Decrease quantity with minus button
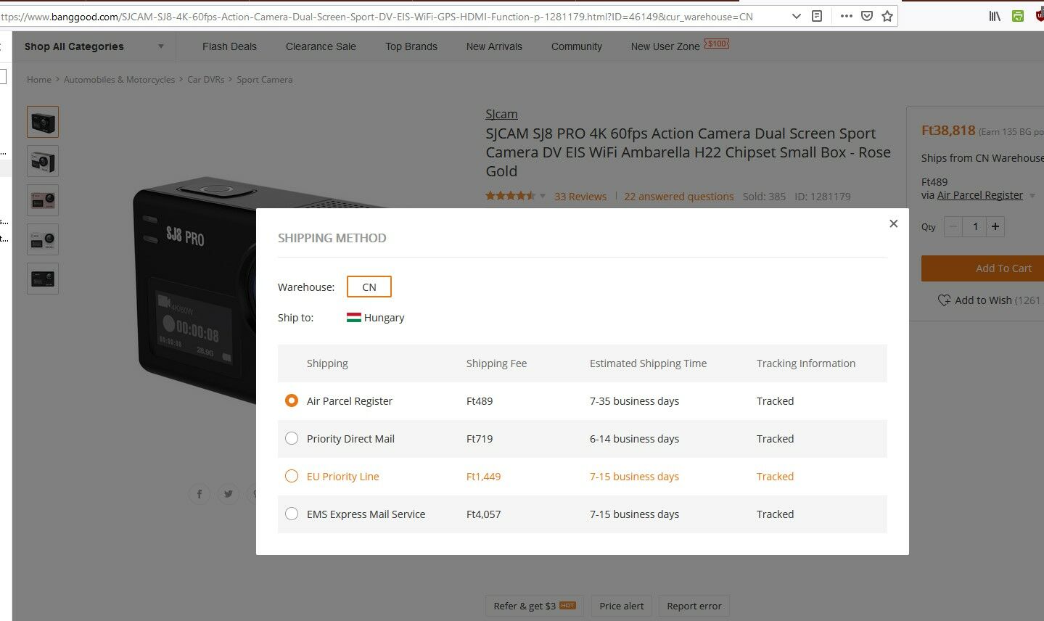Image resolution: width=1044 pixels, height=621 pixels. pyautogui.click(x=953, y=226)
